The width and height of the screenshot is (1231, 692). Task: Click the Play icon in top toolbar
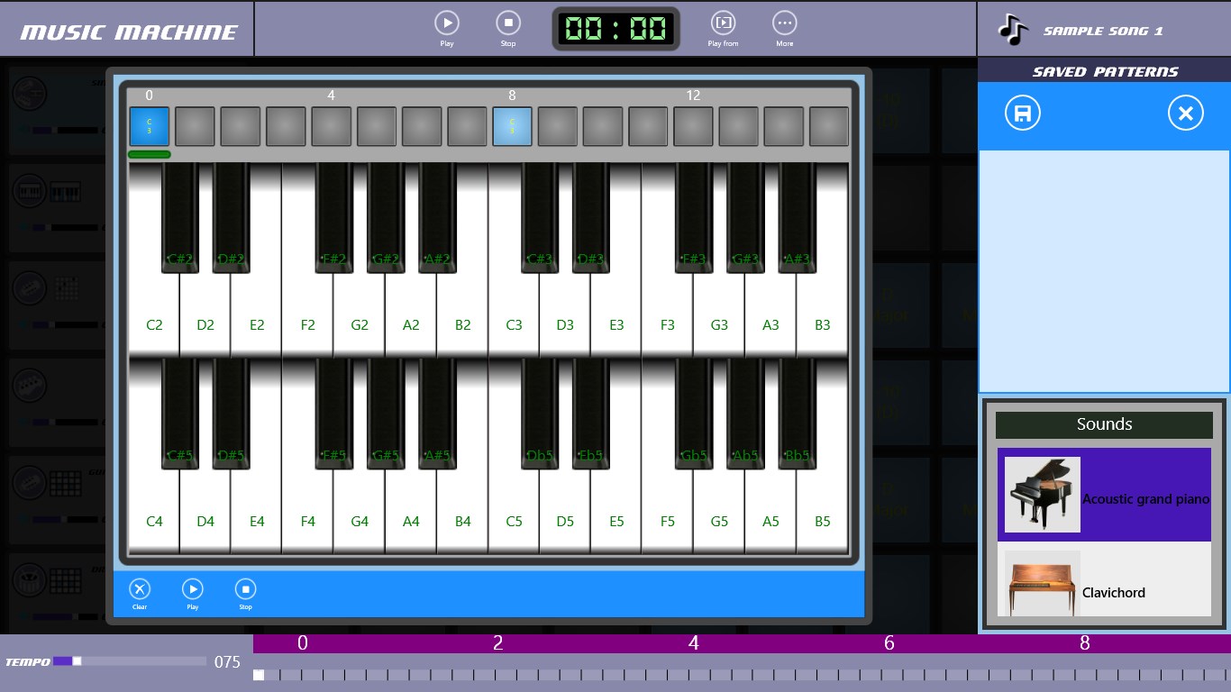[446, 23]
